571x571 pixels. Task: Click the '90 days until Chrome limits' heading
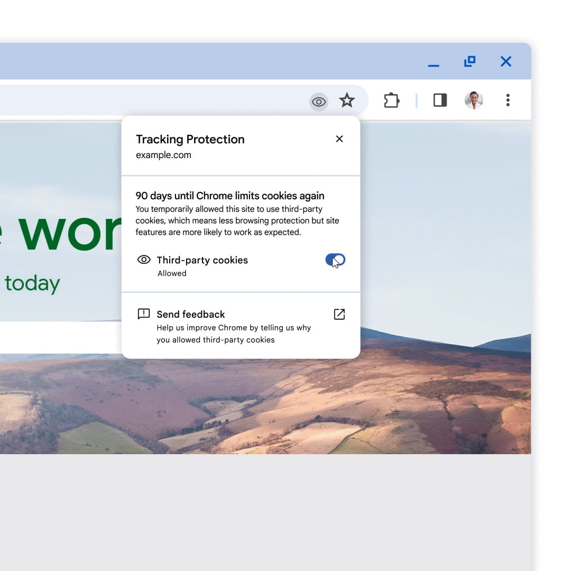click(x=230, y=196)
